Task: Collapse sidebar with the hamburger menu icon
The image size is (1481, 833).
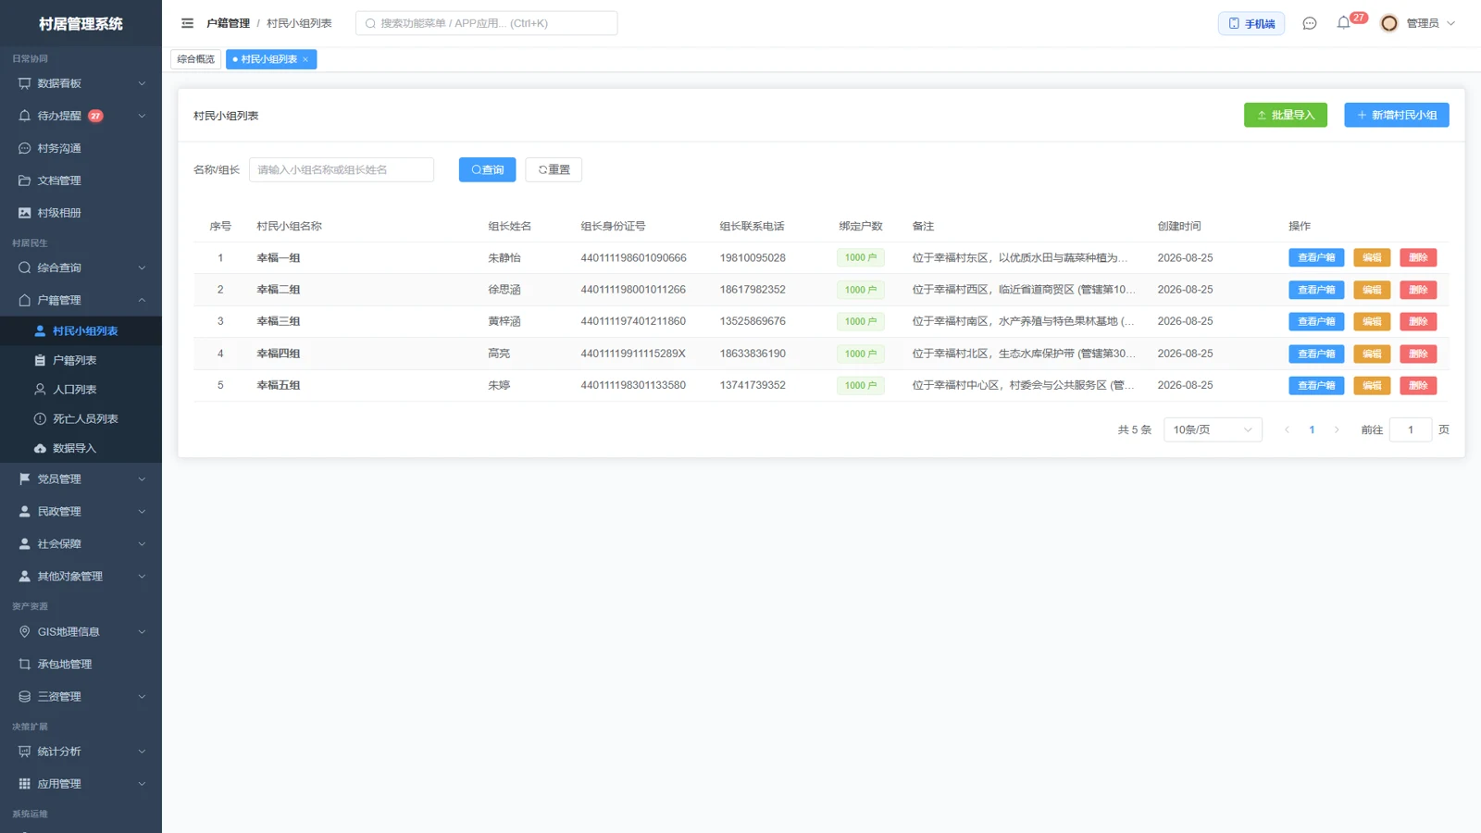Action: (187, 23)
